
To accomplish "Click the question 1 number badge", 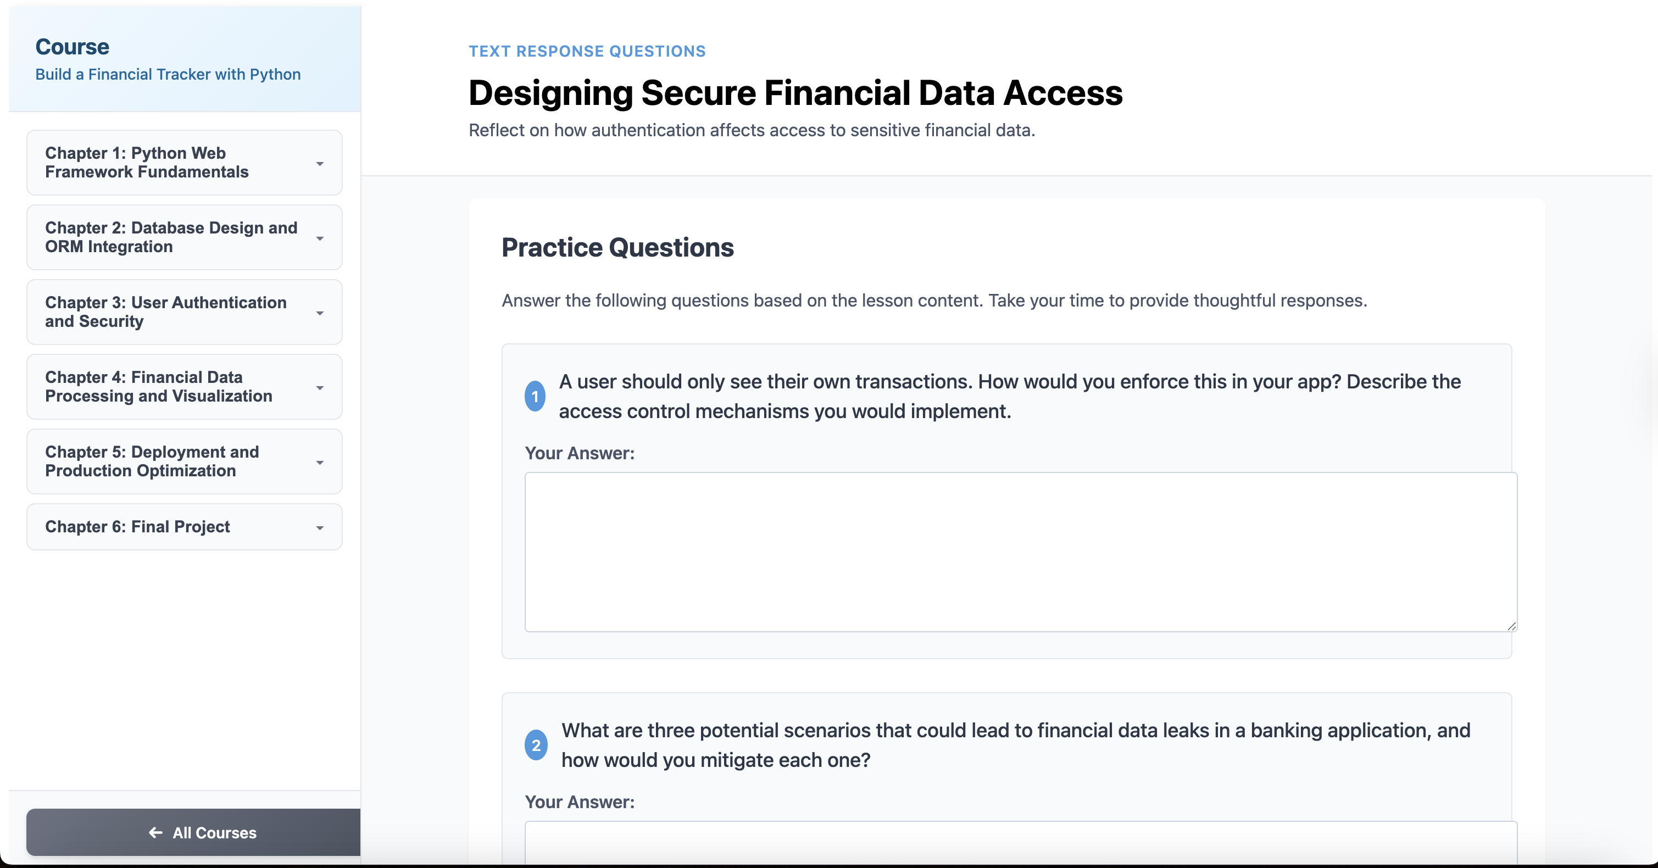I will pyautogui.click(x=535, y=396).
